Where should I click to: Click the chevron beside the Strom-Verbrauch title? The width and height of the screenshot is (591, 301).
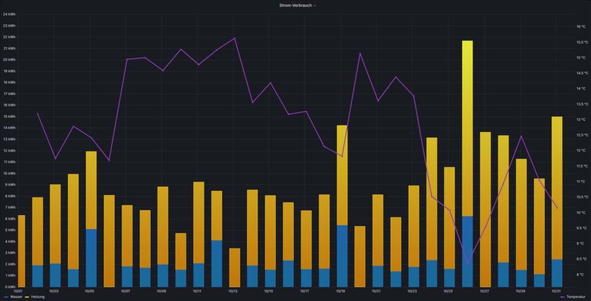315,5
